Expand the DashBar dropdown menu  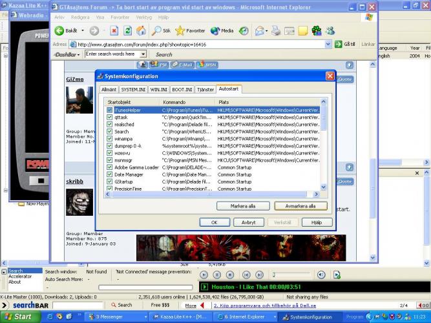80,54
